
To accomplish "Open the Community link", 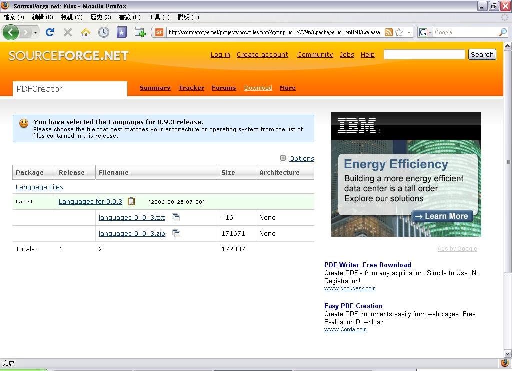I will [x=315, y=55].
